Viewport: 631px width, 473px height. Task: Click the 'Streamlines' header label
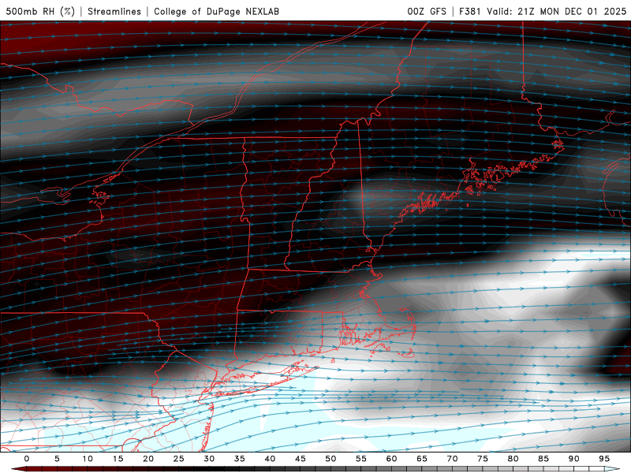coord(114,11)
